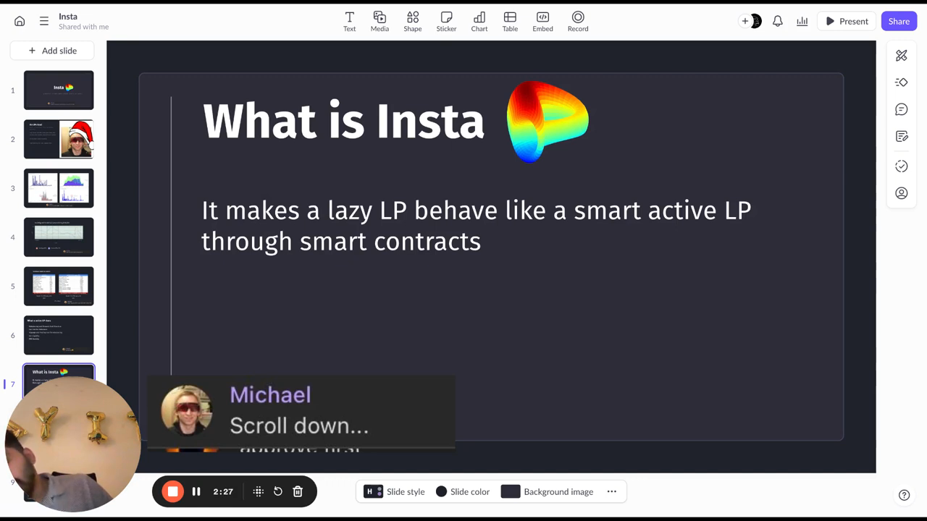Image resolution: width=927 pixels, height=521 pixels.
Task: Open the hamburger menu
Action: [44, 22]
